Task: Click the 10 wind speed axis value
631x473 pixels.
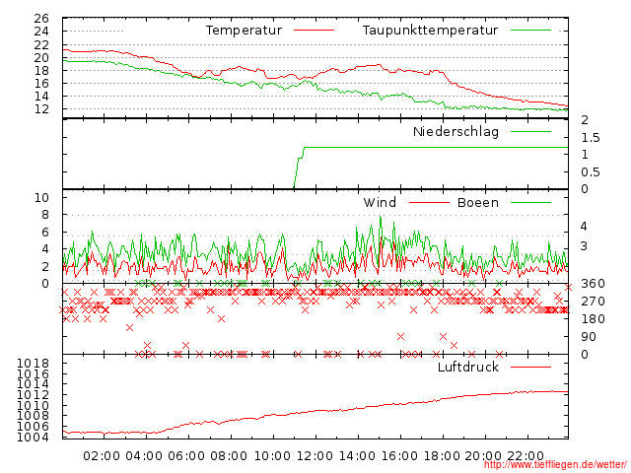Action: pos(41,197)
